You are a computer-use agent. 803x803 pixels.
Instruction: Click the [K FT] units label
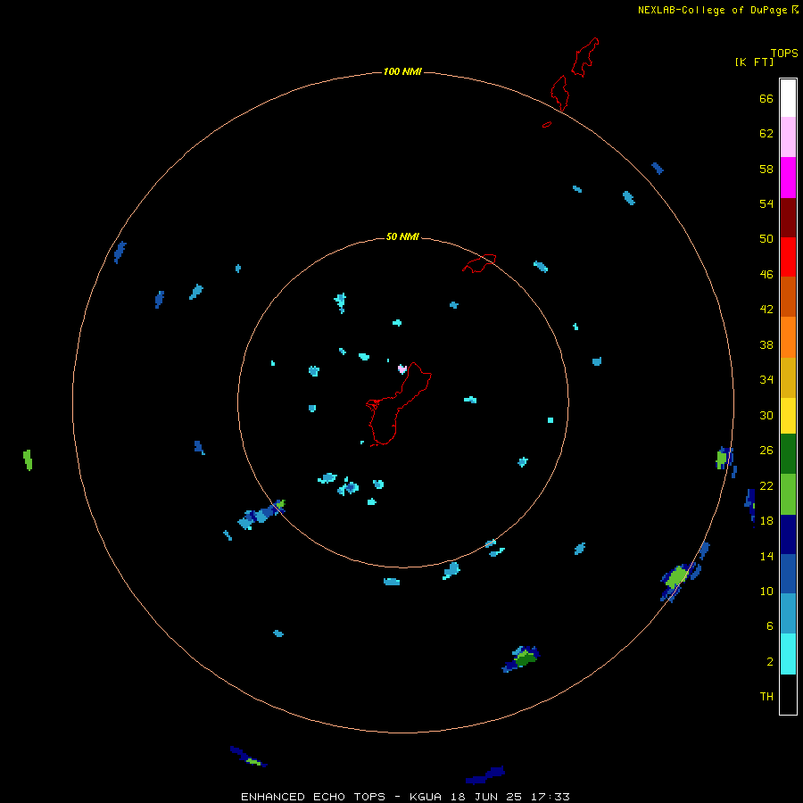pyautogui.click(x=754, y=62)
